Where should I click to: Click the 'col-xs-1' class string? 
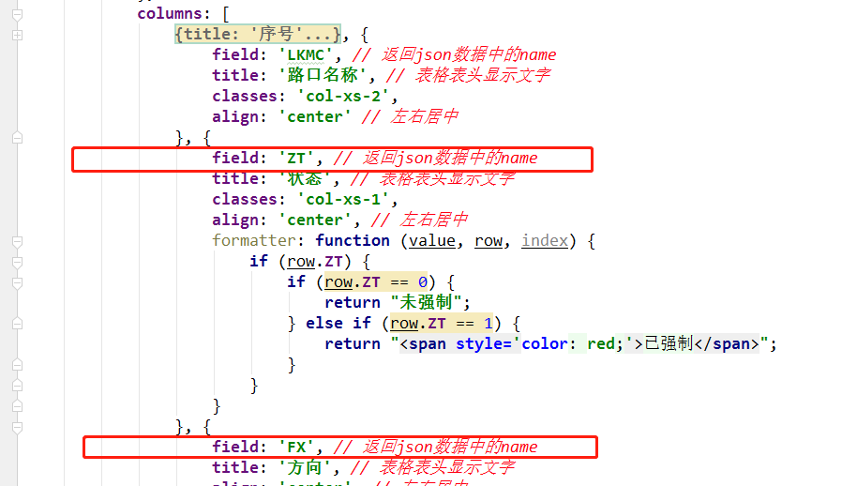[348, 200]
